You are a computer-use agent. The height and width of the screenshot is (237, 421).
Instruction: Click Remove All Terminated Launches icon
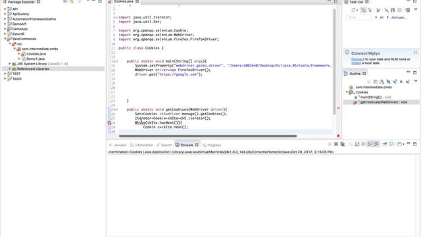tap(342, 144)
